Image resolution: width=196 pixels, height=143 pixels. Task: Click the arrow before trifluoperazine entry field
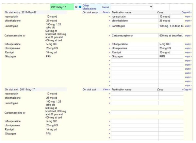click(110, 44)
